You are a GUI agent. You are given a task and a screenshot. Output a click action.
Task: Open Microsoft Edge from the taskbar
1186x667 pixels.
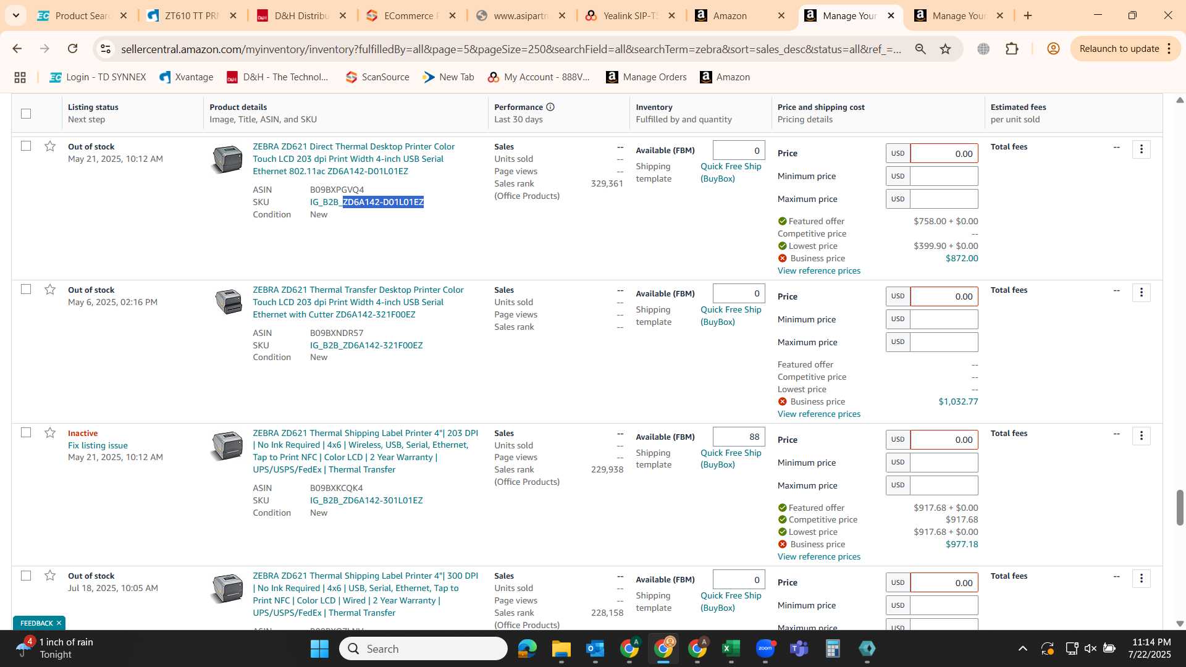pyautogui.click(x=527, y=648)
